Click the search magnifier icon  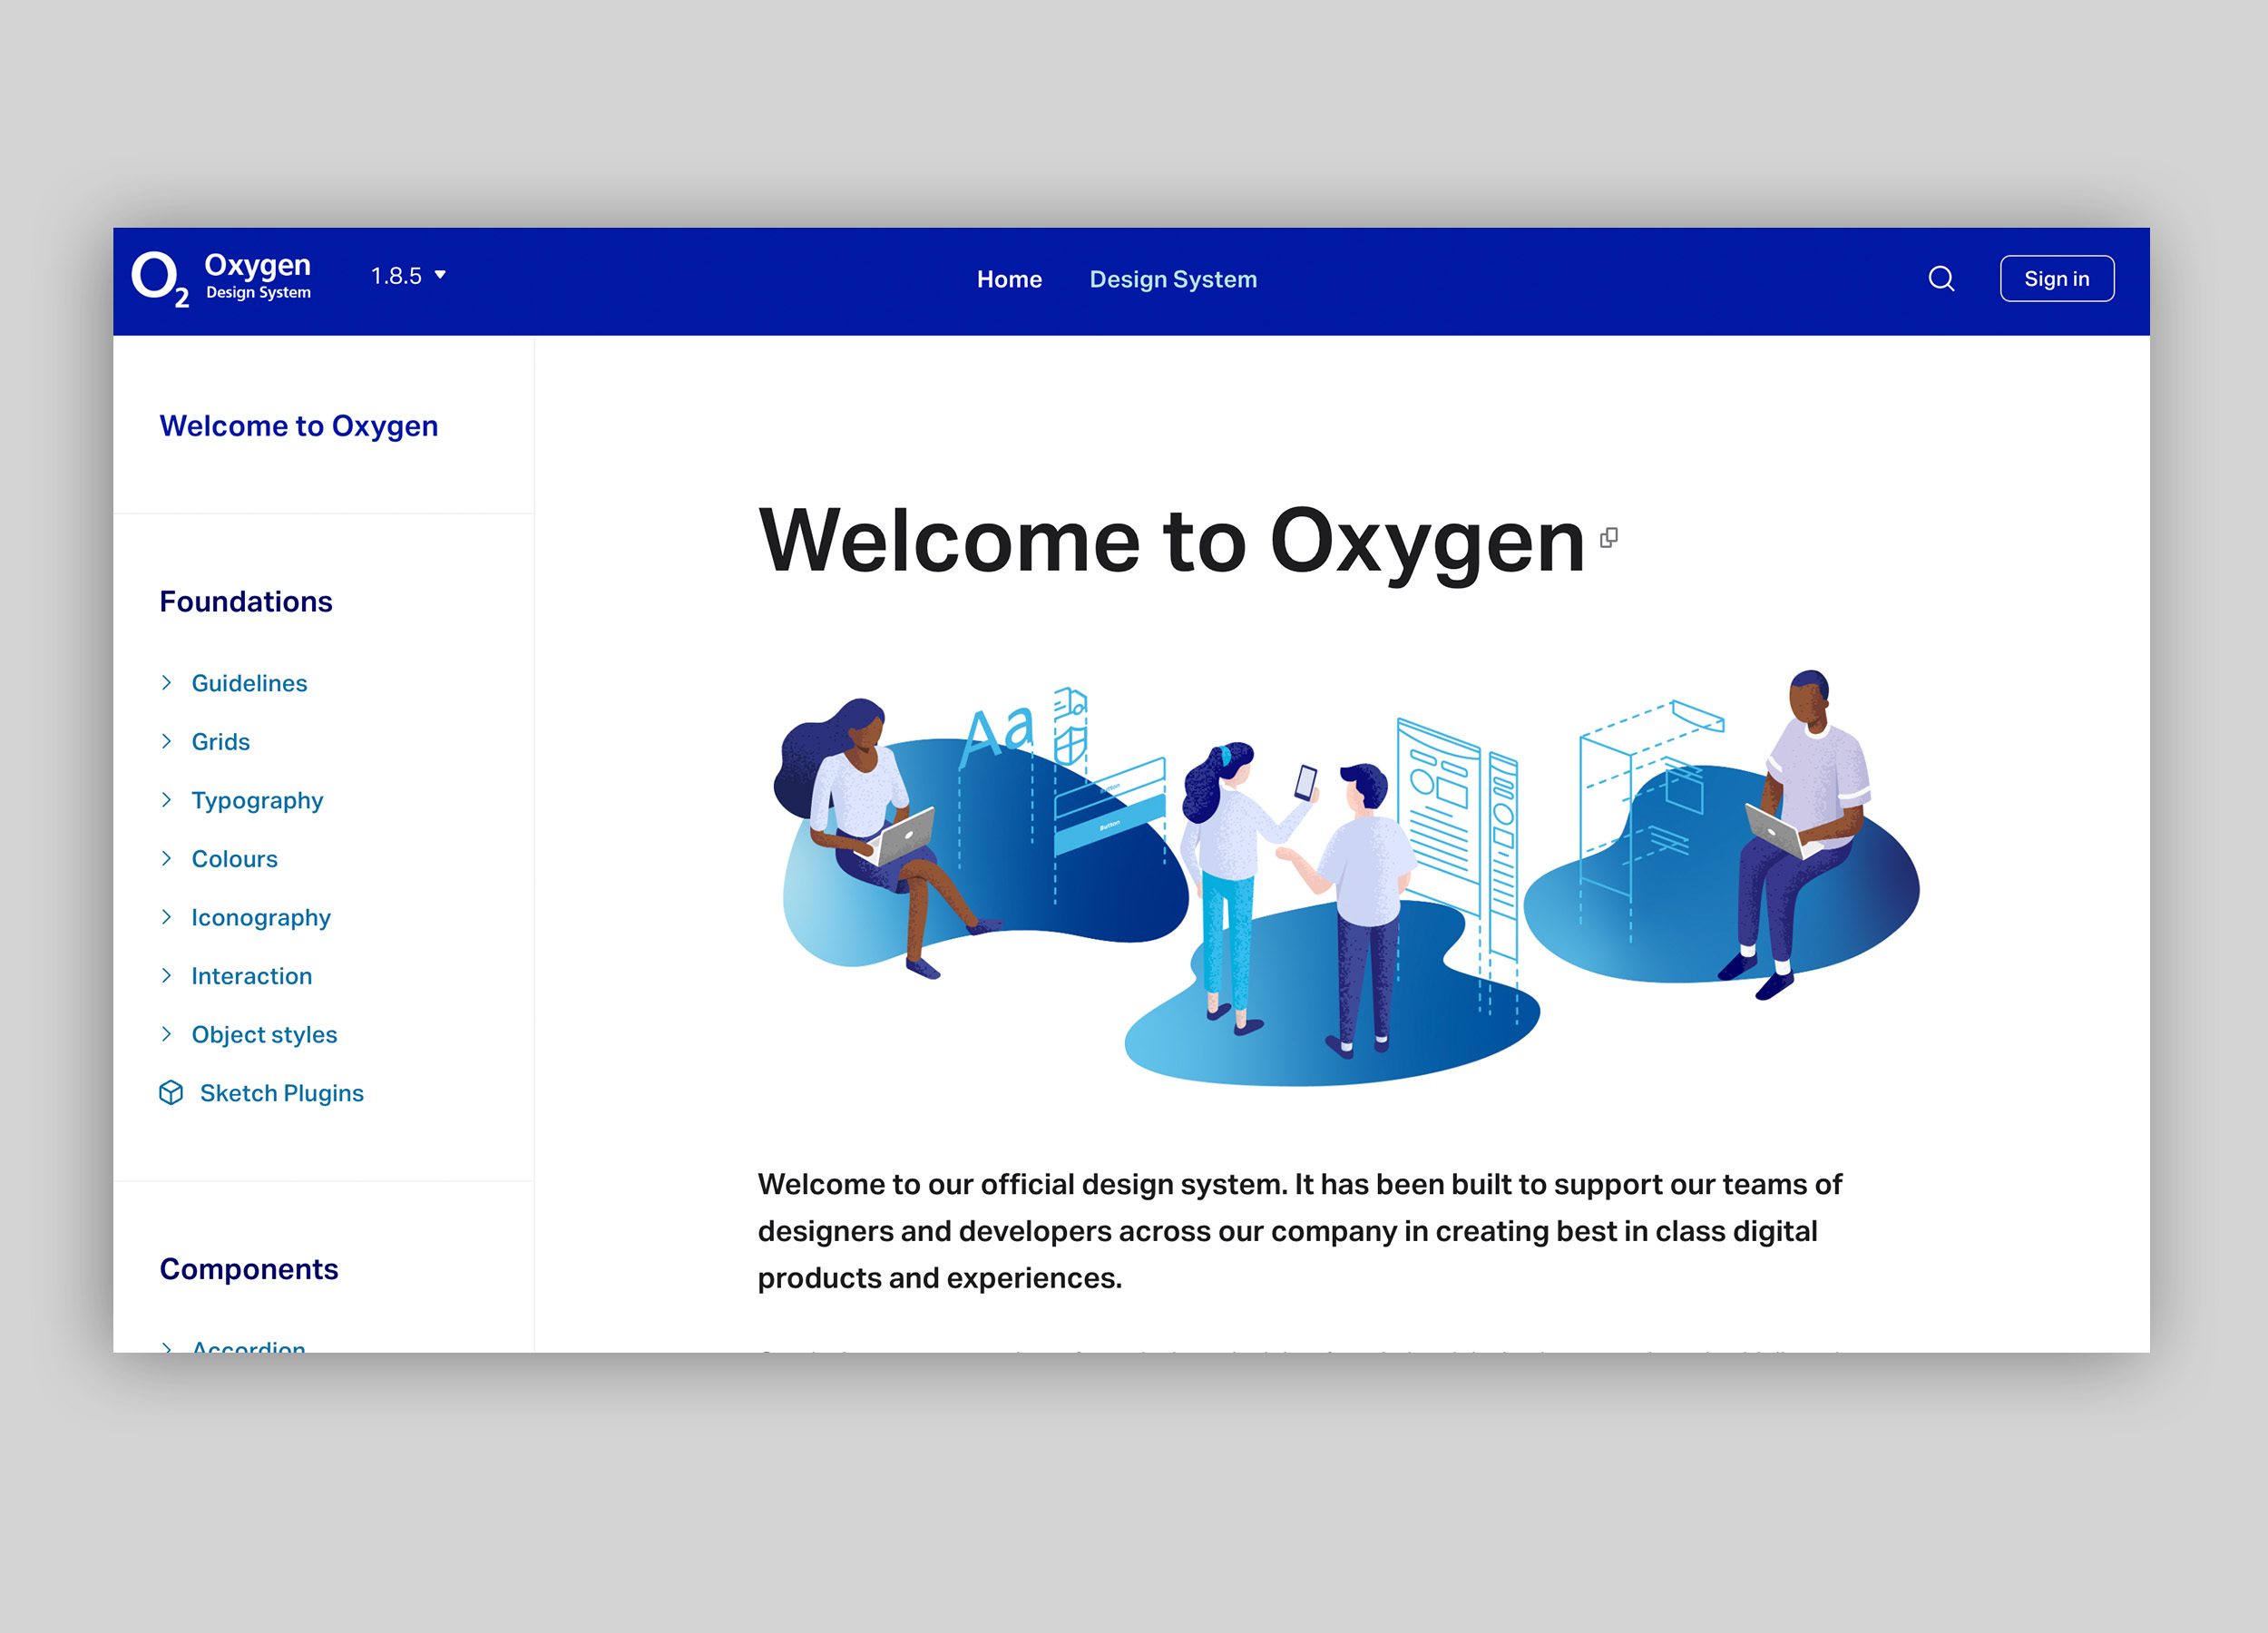click(x=1941, y=279)
